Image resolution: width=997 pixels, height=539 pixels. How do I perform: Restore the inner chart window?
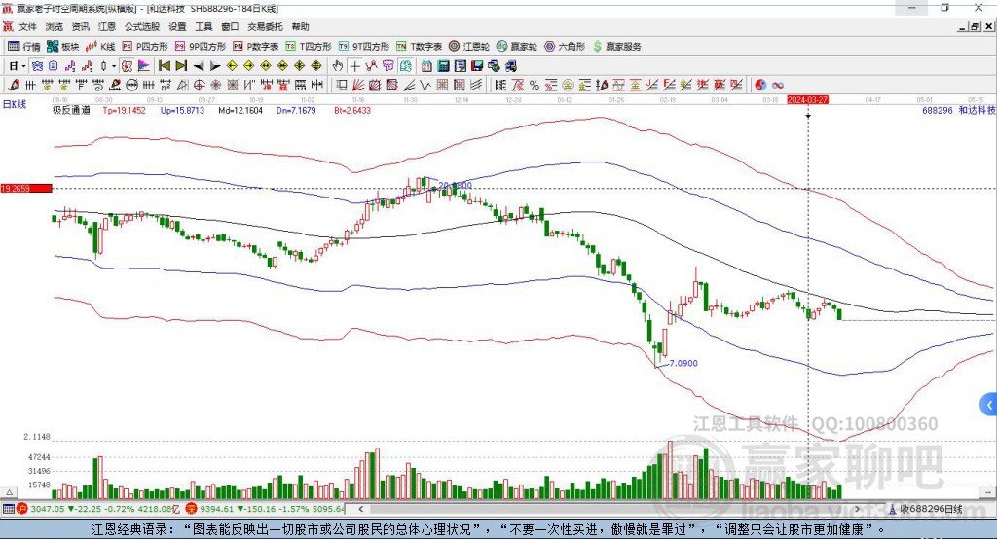coord(974,26)
